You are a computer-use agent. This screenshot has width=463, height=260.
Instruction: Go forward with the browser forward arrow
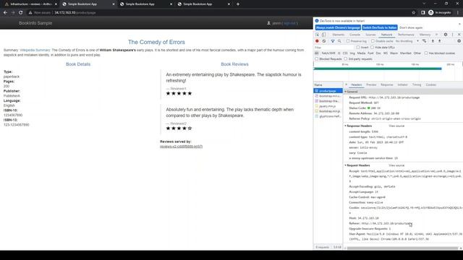tap(13, 13)
